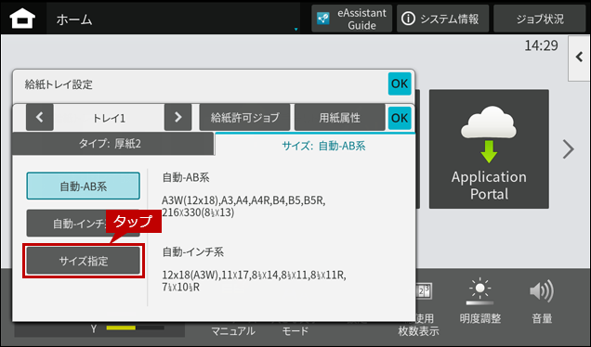Tap the Home house icon
Image resolution: width=591 pixels, height=347 pixels.
pyautogui.click(x=22, y=19)
